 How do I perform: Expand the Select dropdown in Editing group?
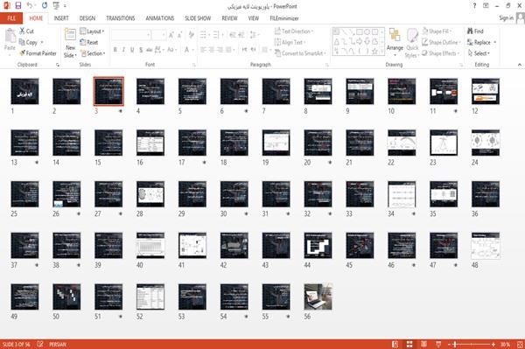tap(479, 53)
